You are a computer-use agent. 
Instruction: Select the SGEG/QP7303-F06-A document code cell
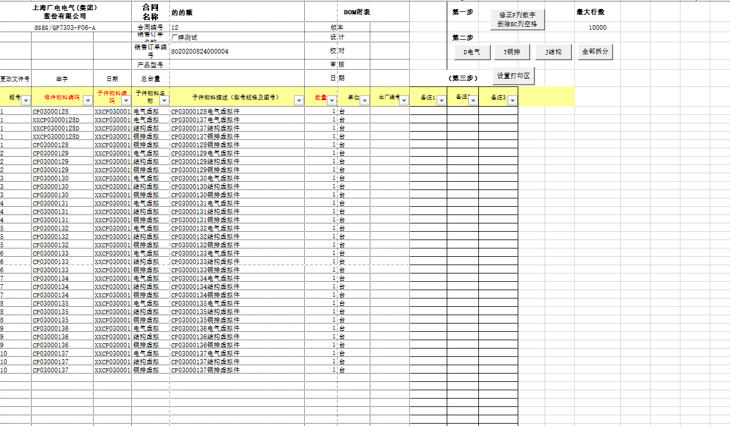[x=65, y=27]
